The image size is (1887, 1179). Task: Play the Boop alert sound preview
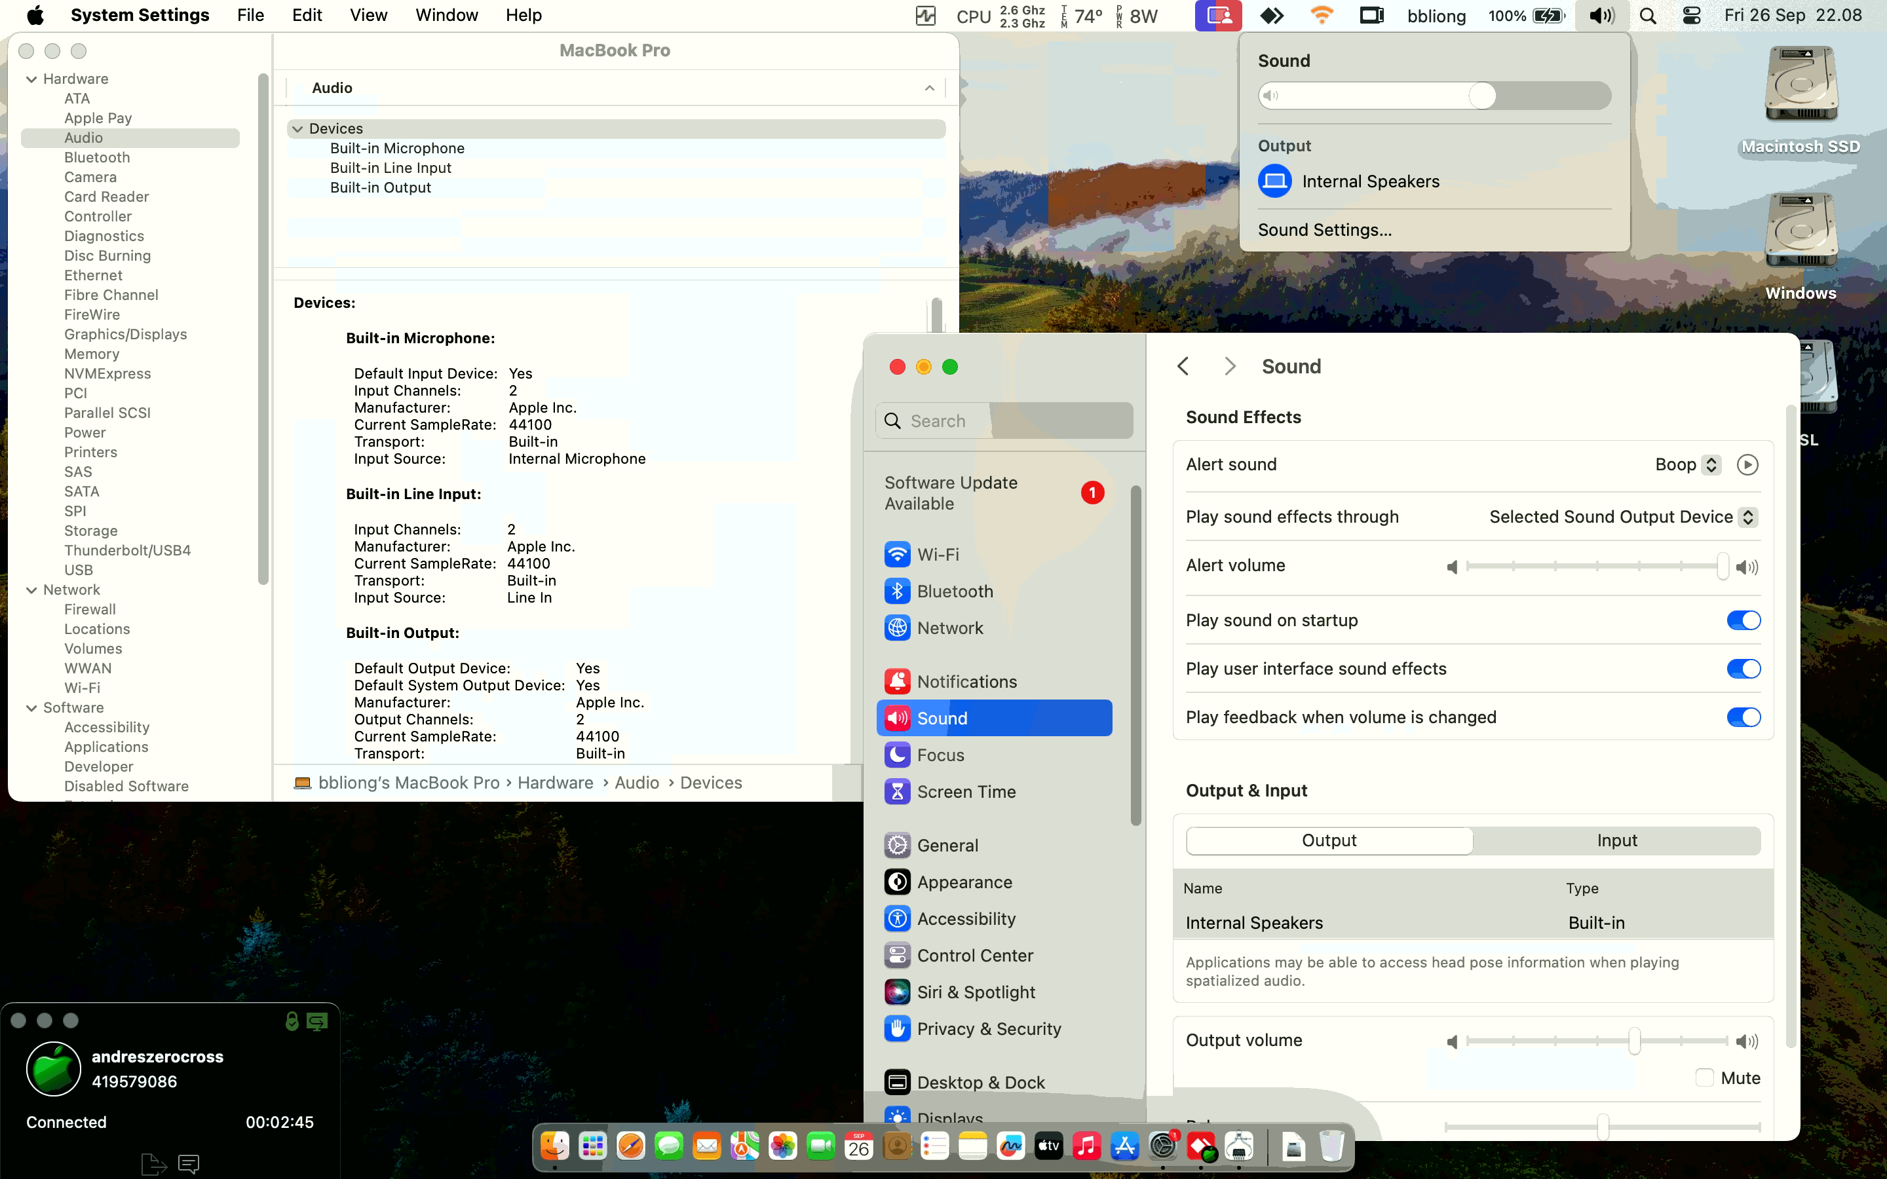pos(1747,465)
